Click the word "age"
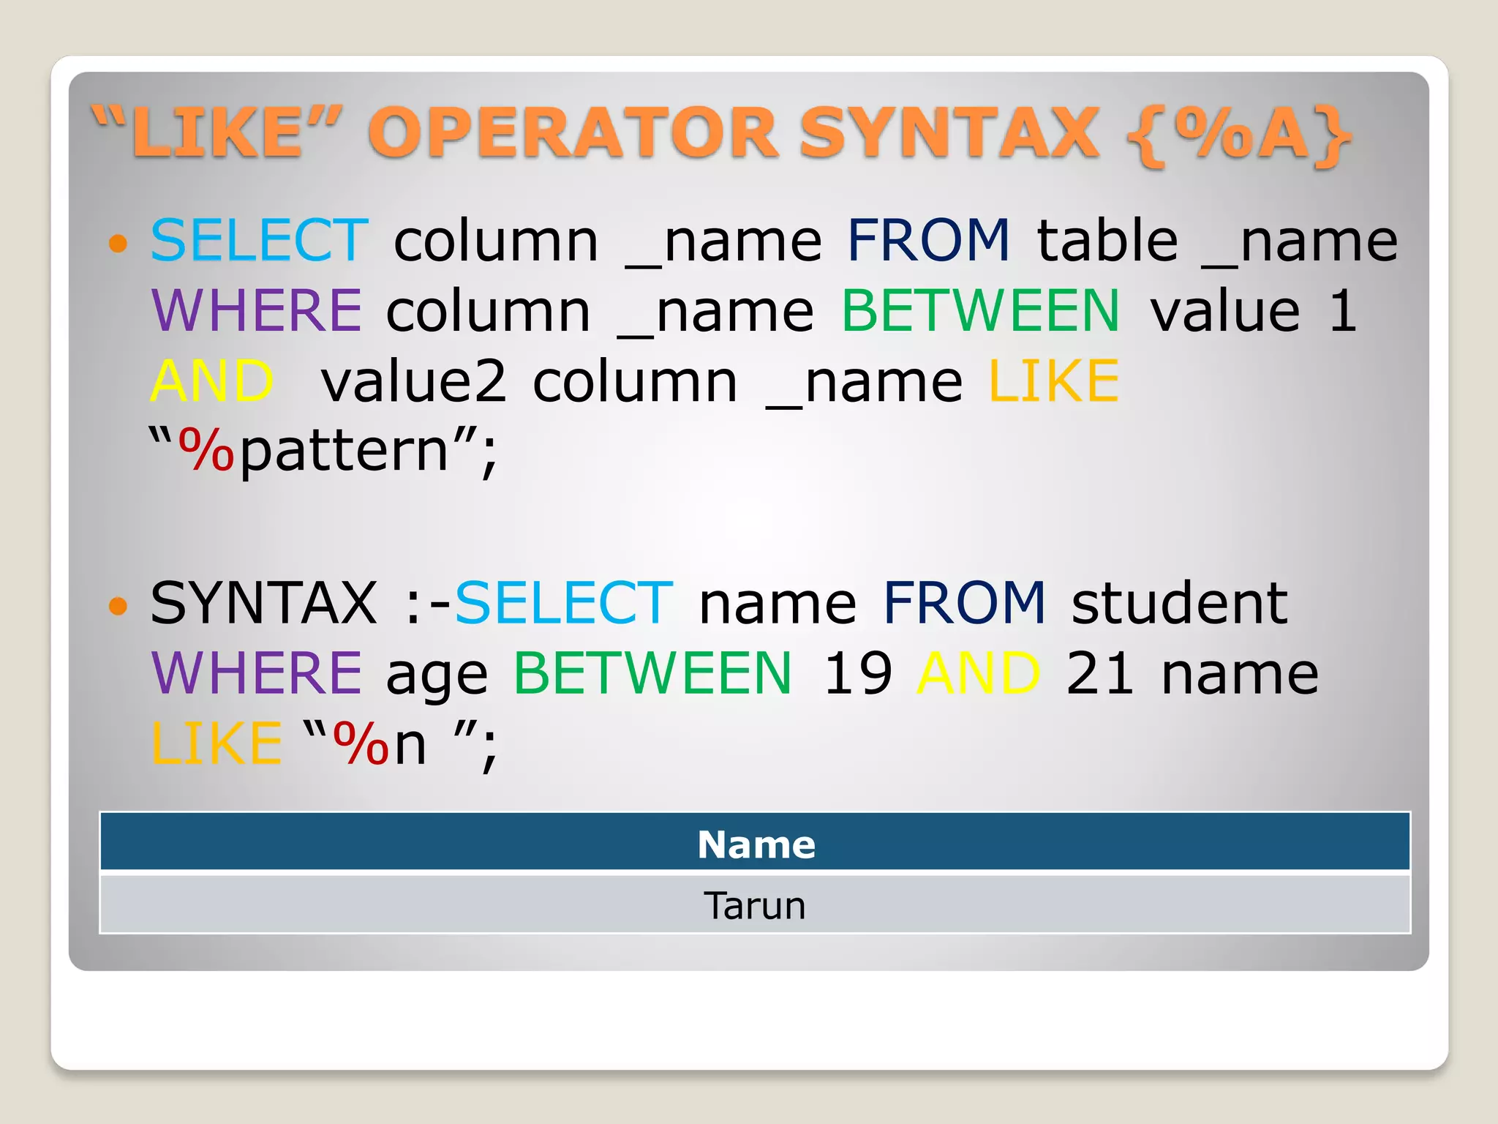Screen dimensions: 1498x1124 437,676
